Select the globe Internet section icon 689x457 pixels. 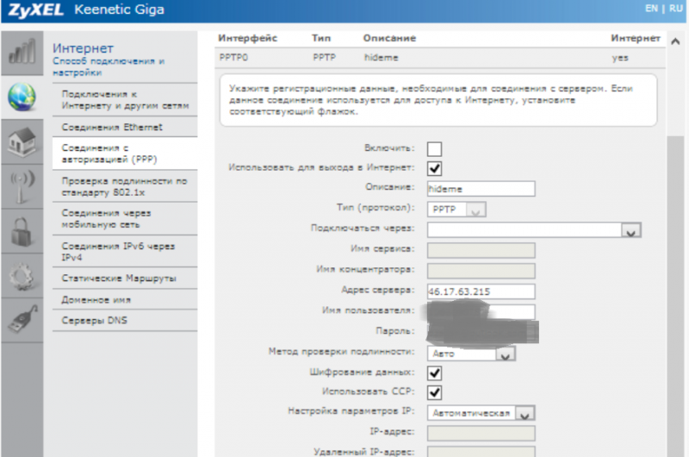21,97
